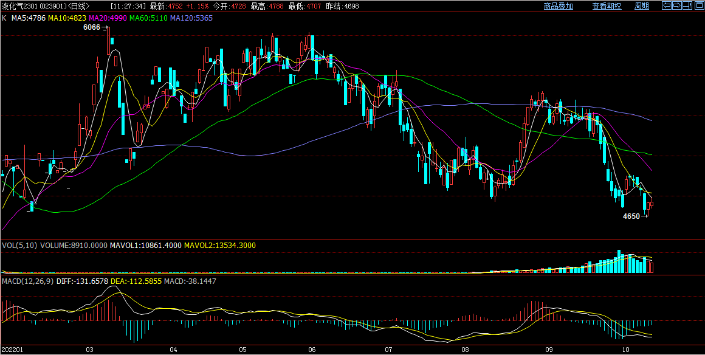
Task: Click the right arrow navigation icon
Action: click(x=676, y=5)
